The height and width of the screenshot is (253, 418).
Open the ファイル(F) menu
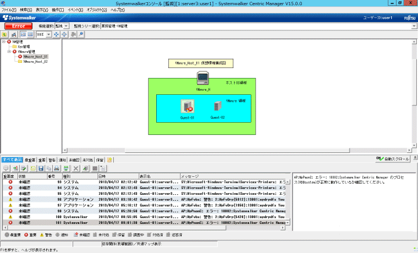(x=9, y=10)
